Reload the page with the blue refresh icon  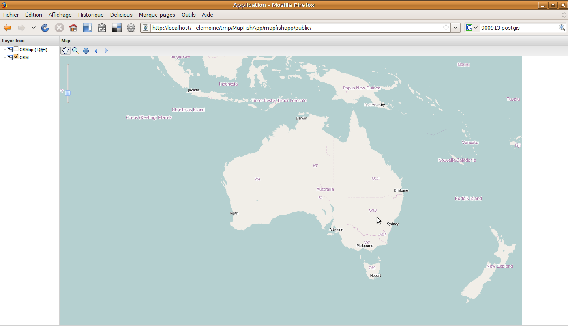pyautogui.click(x=45, y=28)
